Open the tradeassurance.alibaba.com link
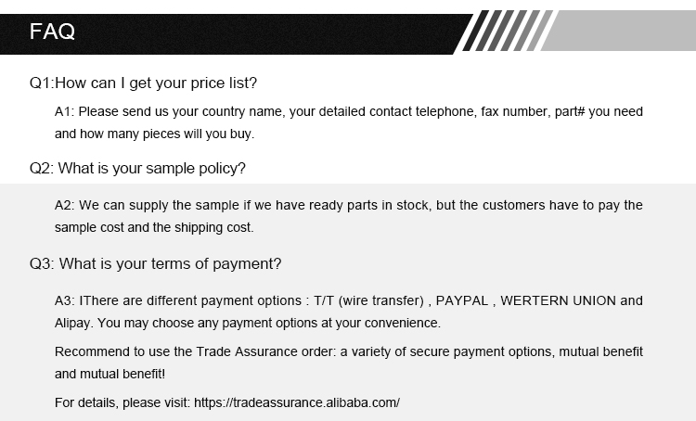Screen dimensions: 696x421 [296, 402]
